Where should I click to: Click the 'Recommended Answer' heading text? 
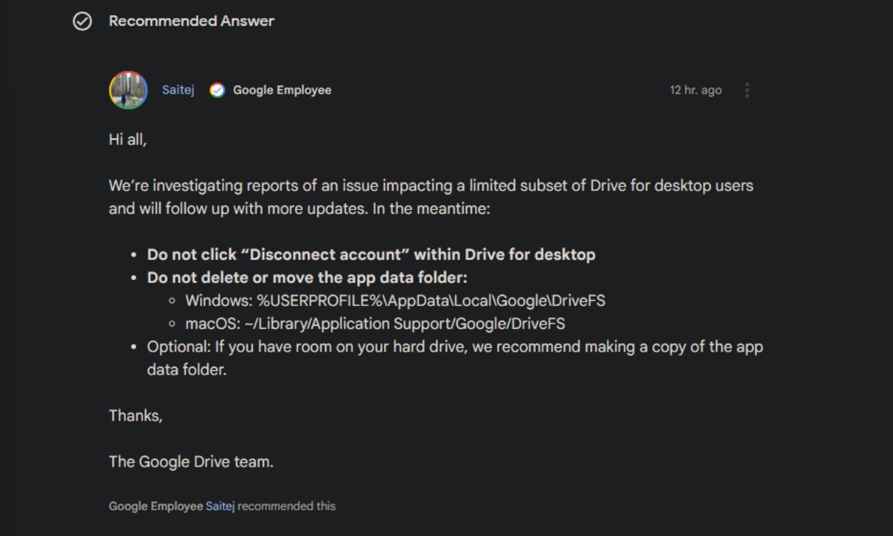(x=191, y=21)
